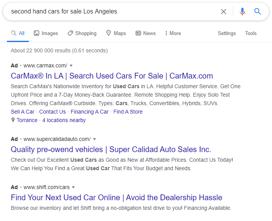Click the blue magnifying glass search button
The height and width of the screenshot is (221, 272).
[257, 12]
